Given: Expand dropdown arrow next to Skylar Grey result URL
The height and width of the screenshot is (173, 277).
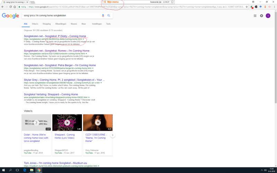Looking at the screenshot, I should click(x=101, y=83).
